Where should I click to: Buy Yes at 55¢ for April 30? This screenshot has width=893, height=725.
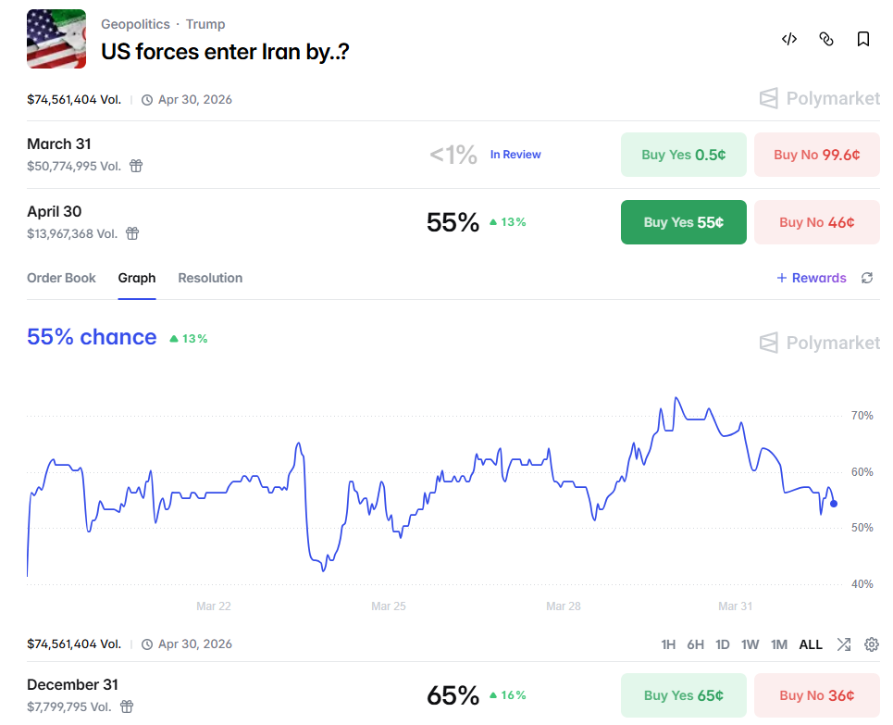[x=683, y=222]
